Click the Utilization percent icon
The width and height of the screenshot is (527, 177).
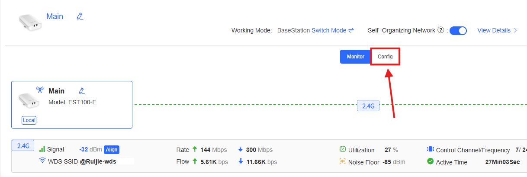pos(343,150)
